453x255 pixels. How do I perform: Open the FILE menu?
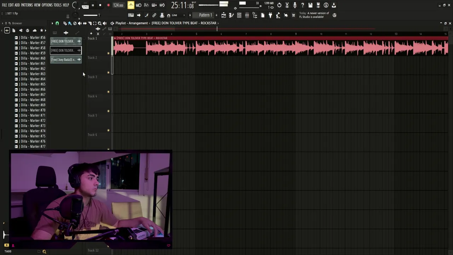(4, 5)
